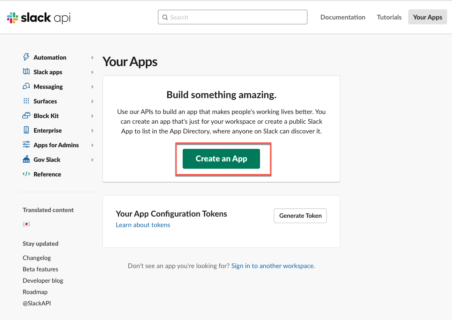Open the Apps for Admins menu
Viewport: 452px width, 320px height.
point(56,145)
